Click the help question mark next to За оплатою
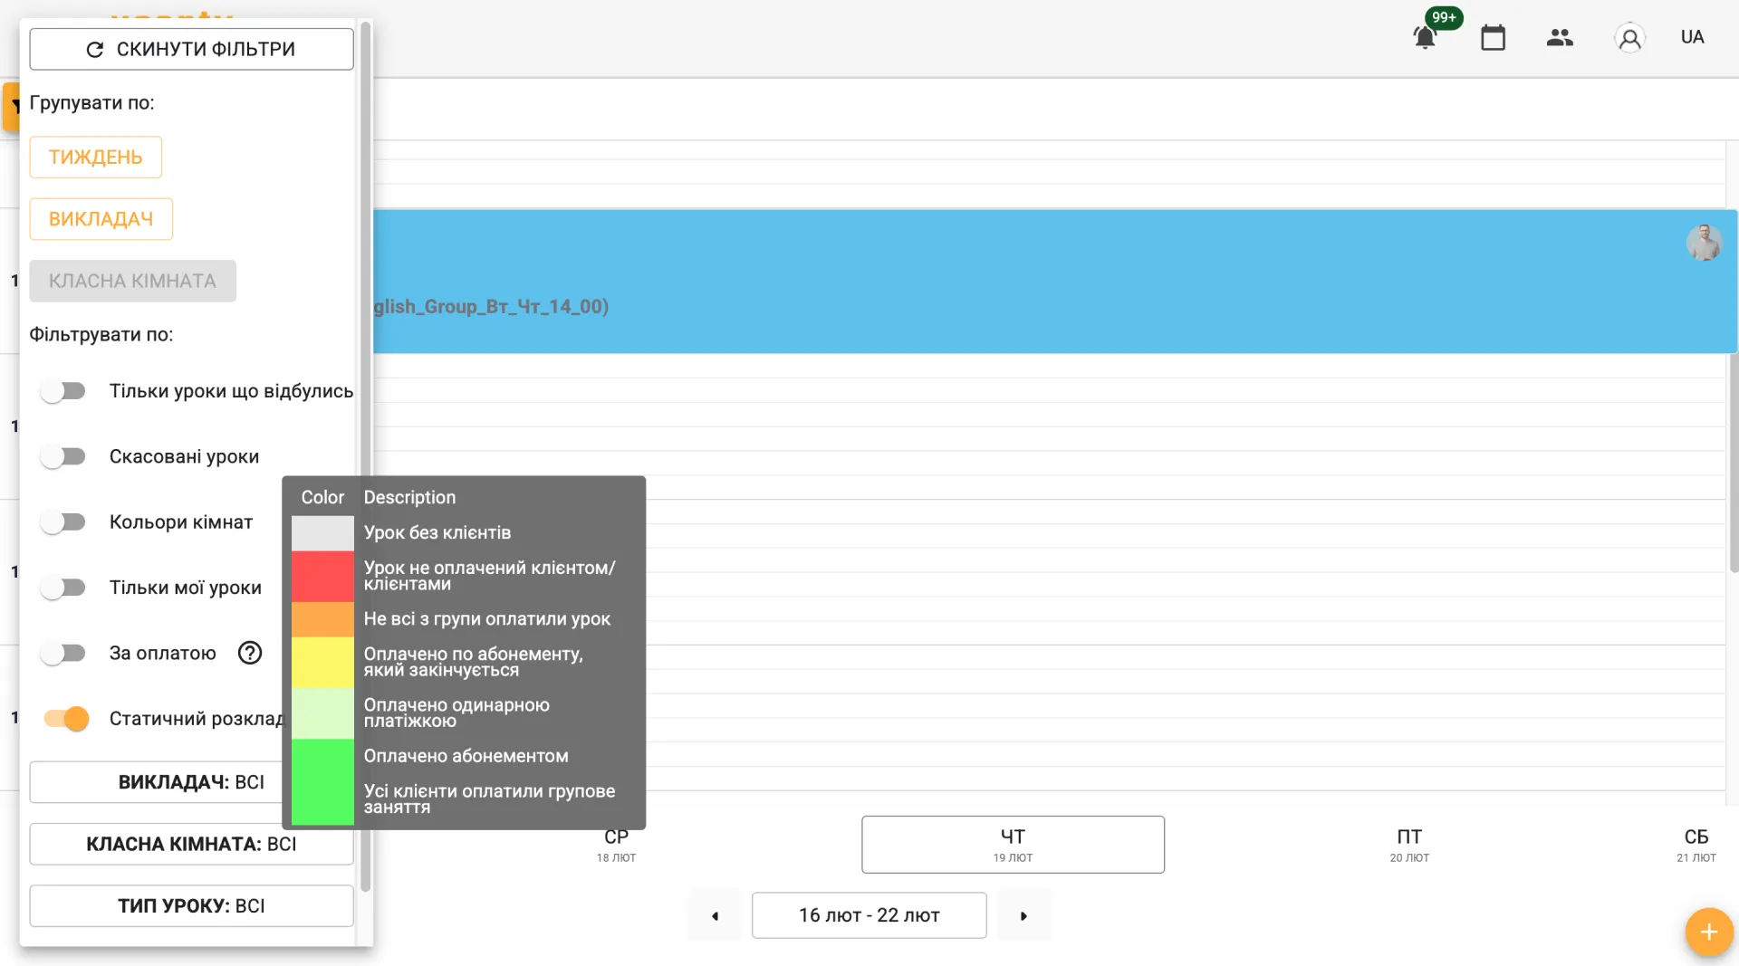 250,653
